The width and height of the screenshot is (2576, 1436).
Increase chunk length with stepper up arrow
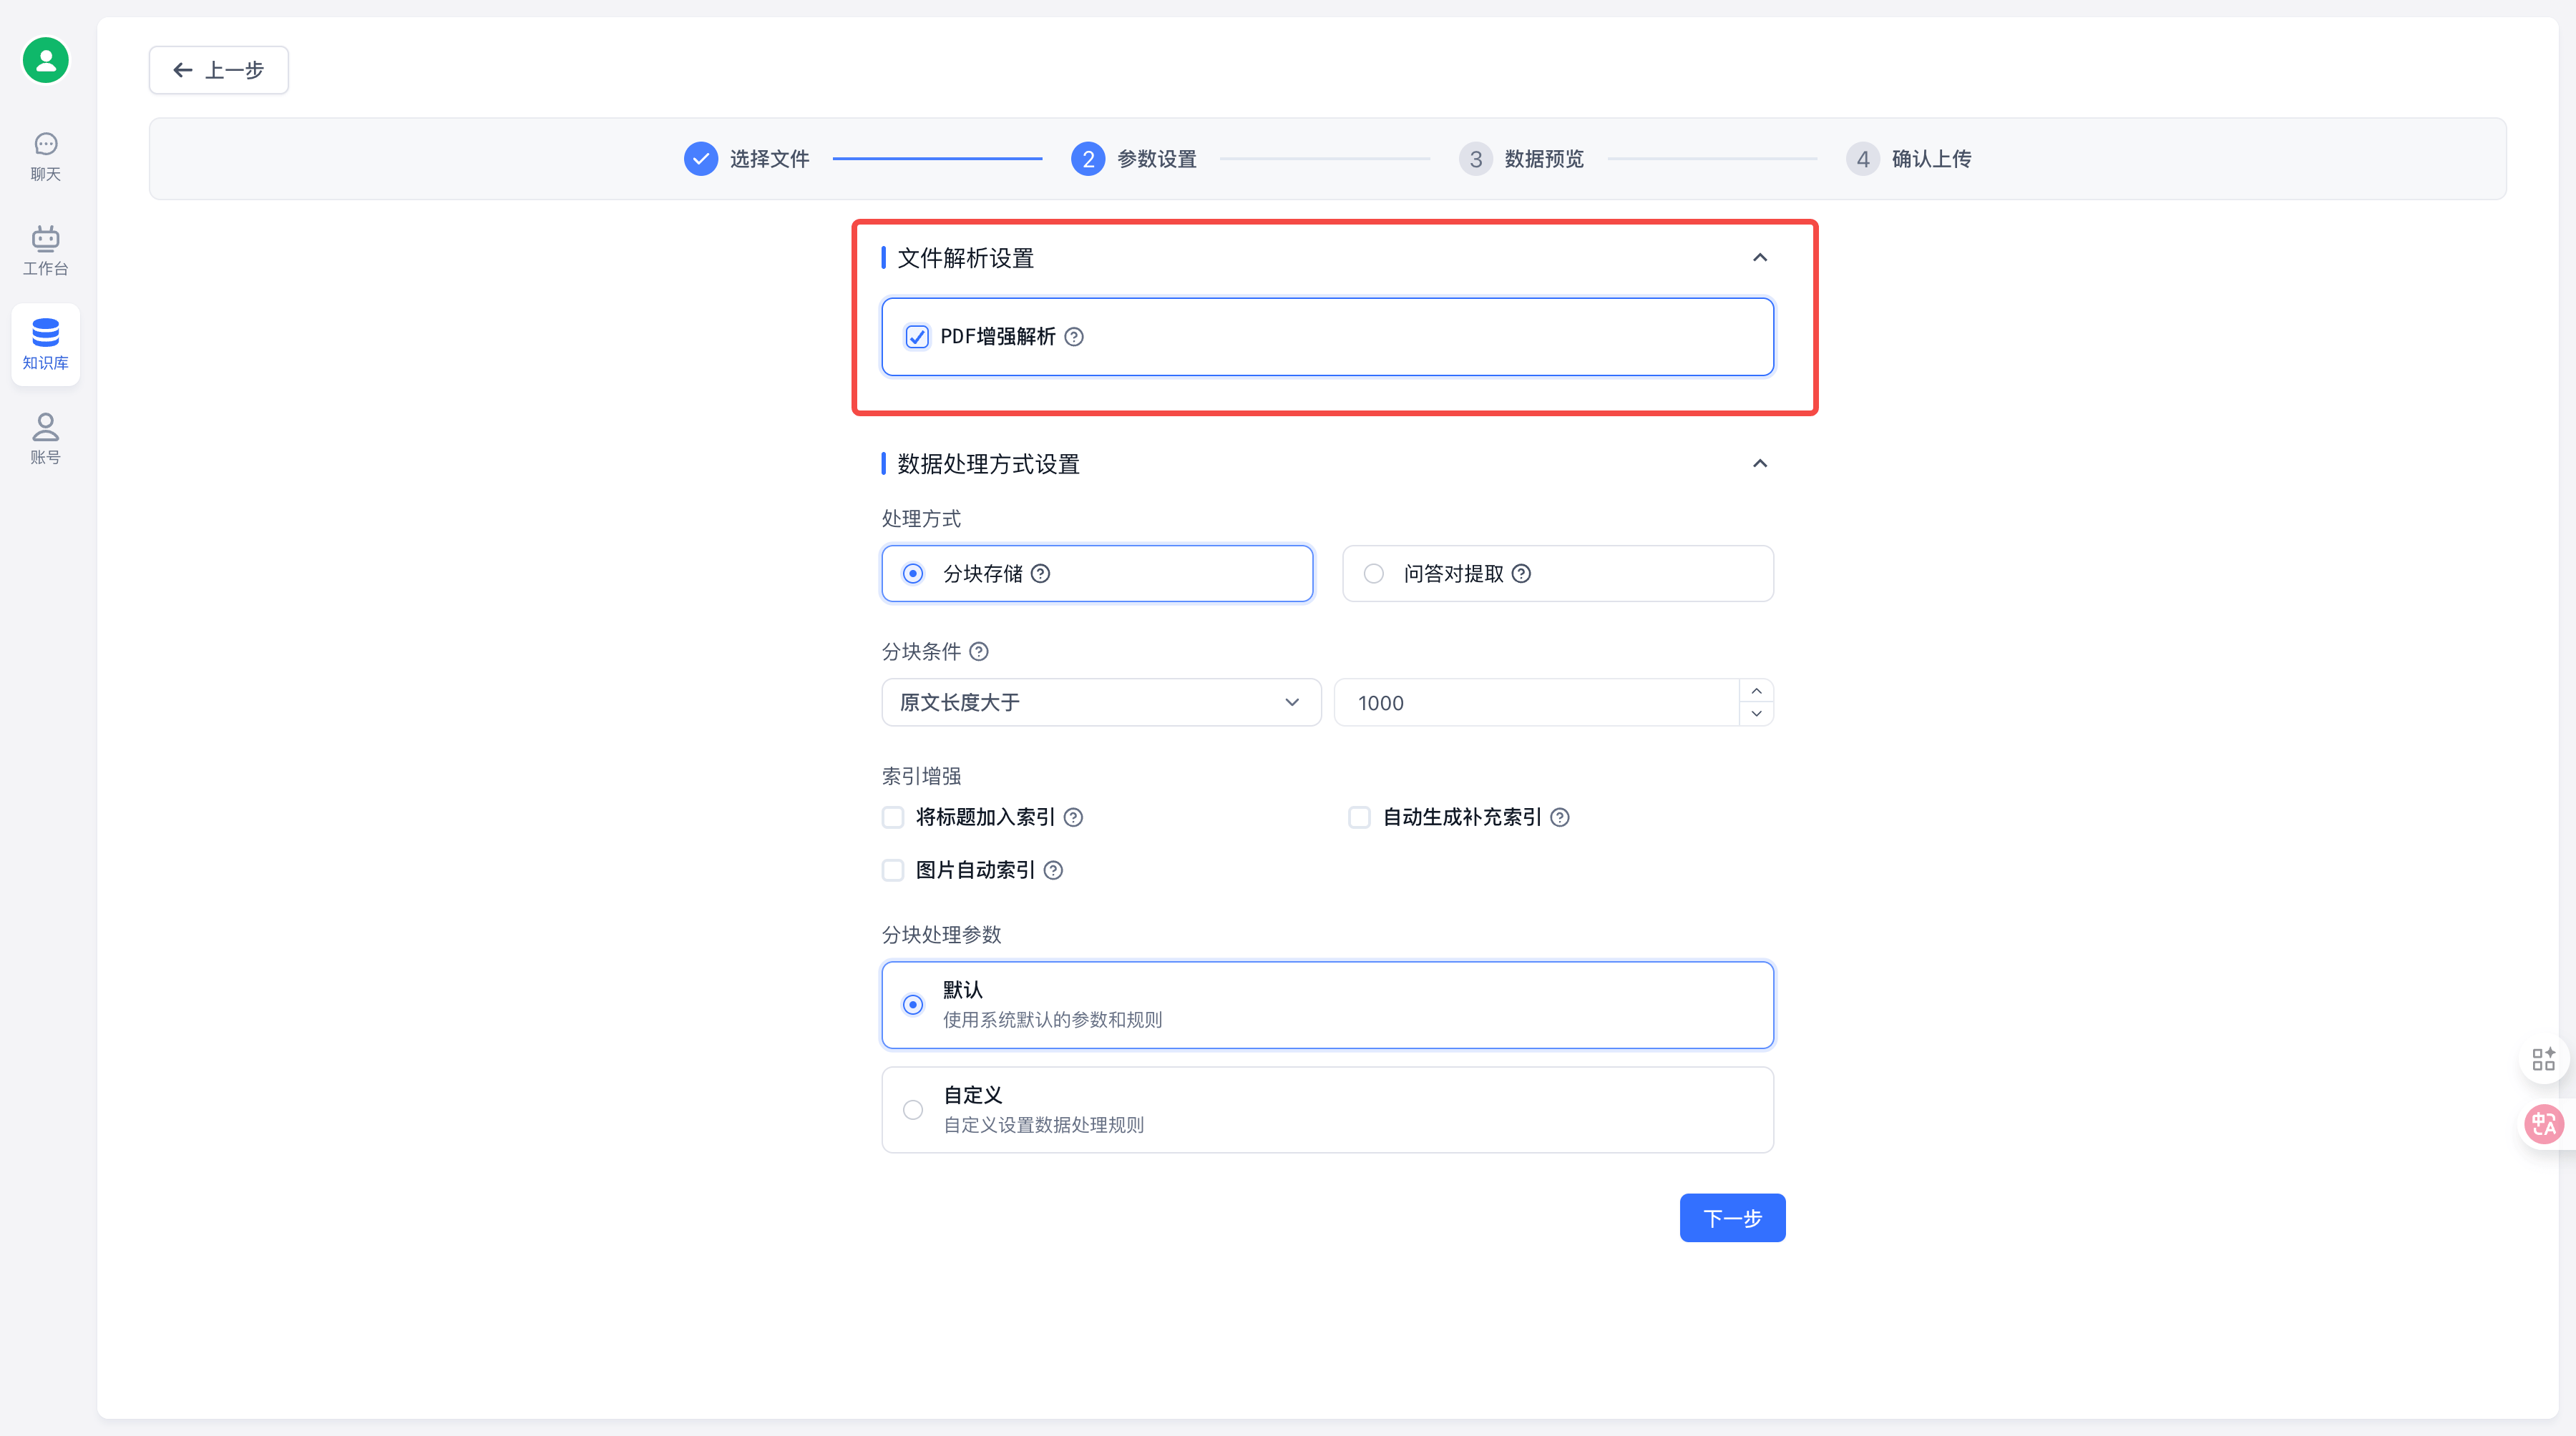coord(1756,692)
